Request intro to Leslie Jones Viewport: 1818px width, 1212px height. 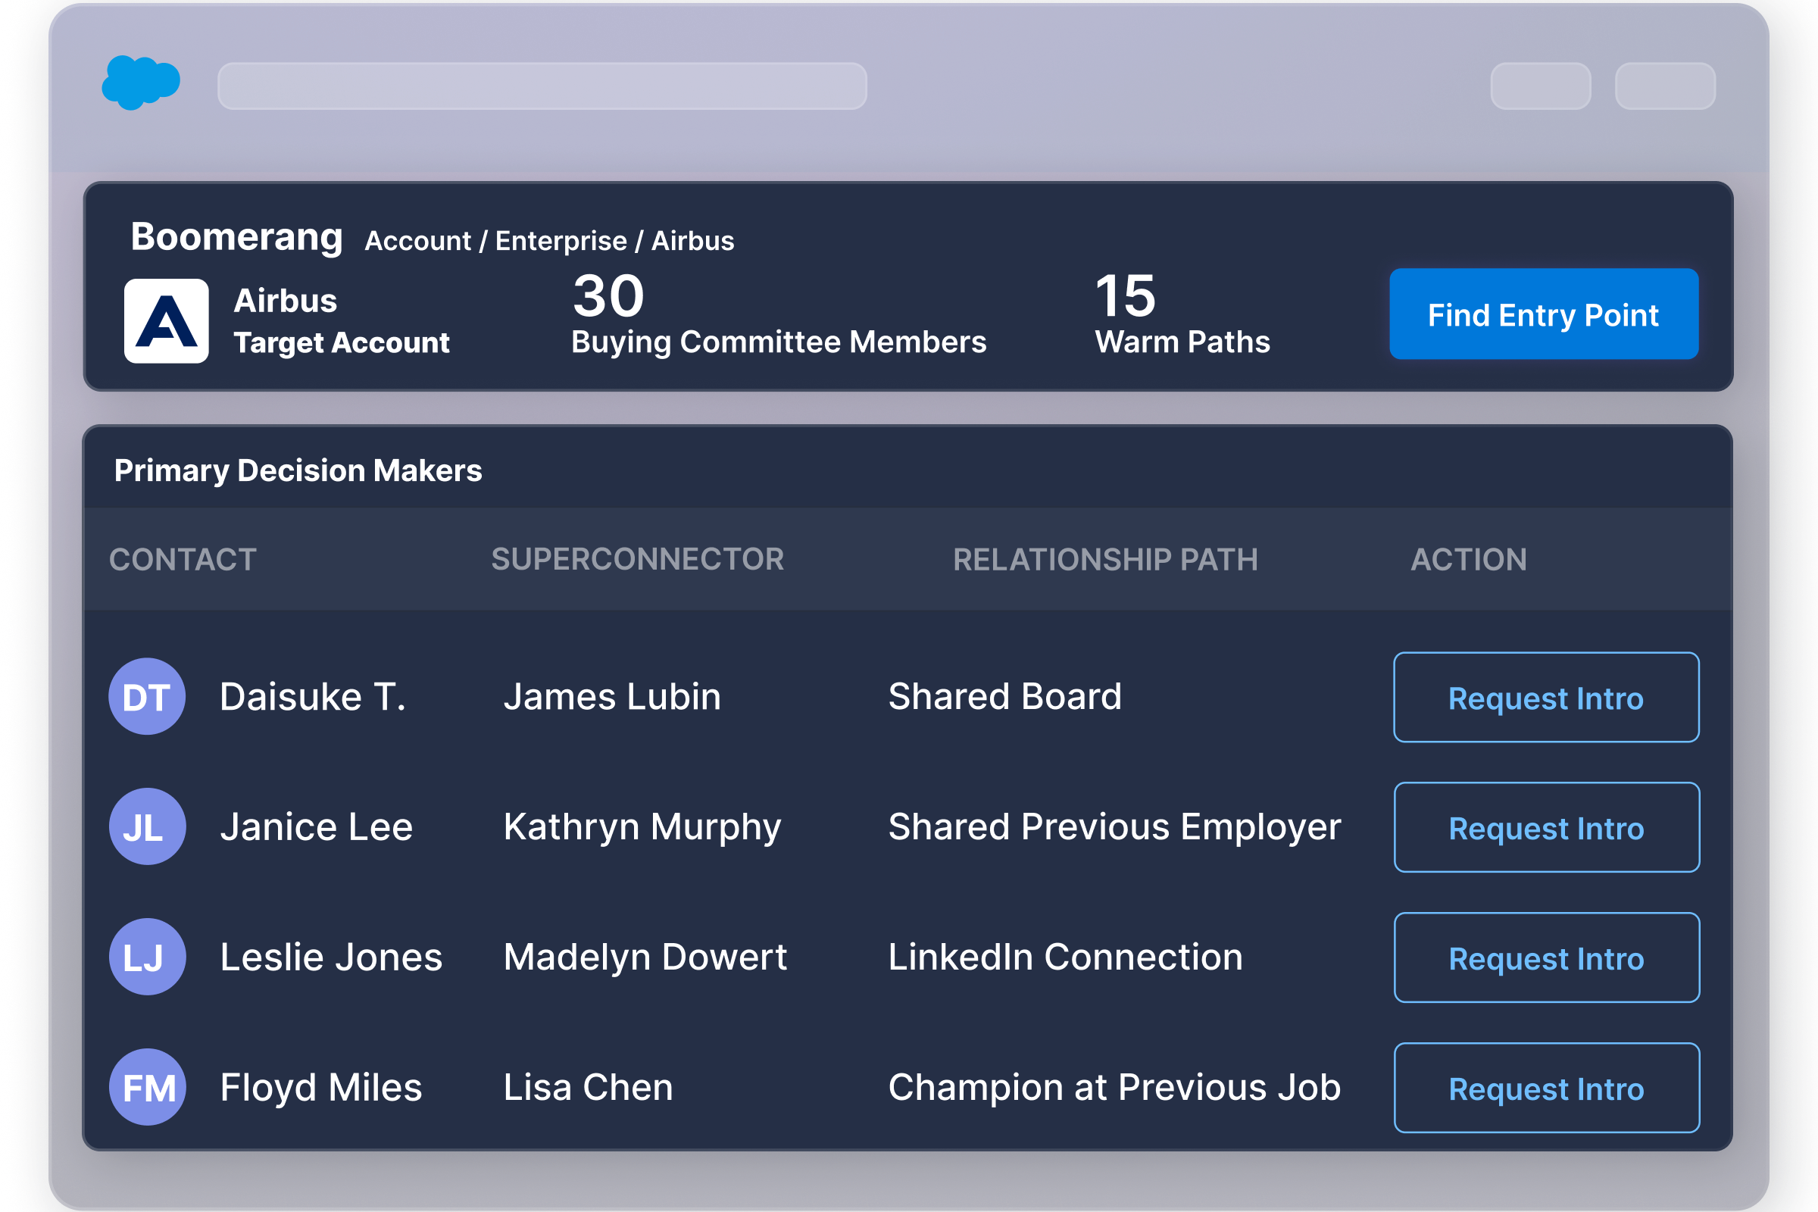1546,957
